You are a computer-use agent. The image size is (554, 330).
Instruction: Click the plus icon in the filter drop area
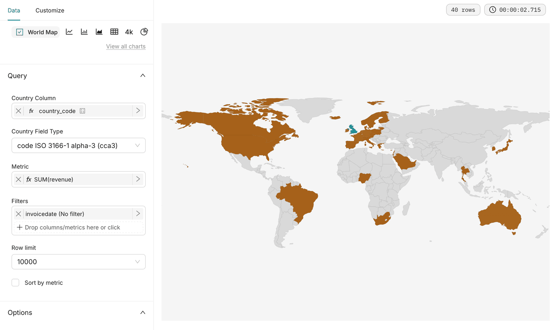[19, 228]
